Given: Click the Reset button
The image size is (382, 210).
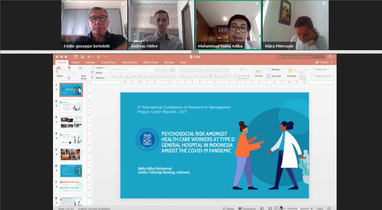Looking at the screenshot, I should (x=98, y=73).
